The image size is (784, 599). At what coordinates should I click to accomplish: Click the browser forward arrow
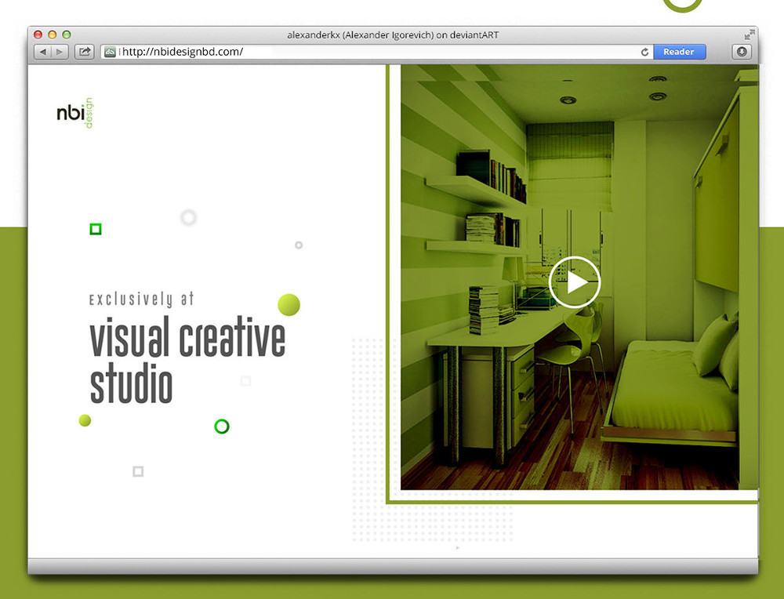coord(60,52)
